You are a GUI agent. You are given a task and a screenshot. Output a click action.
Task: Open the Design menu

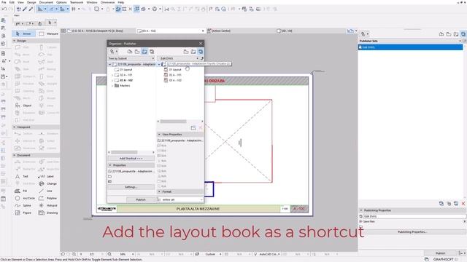tap(31, 2)
